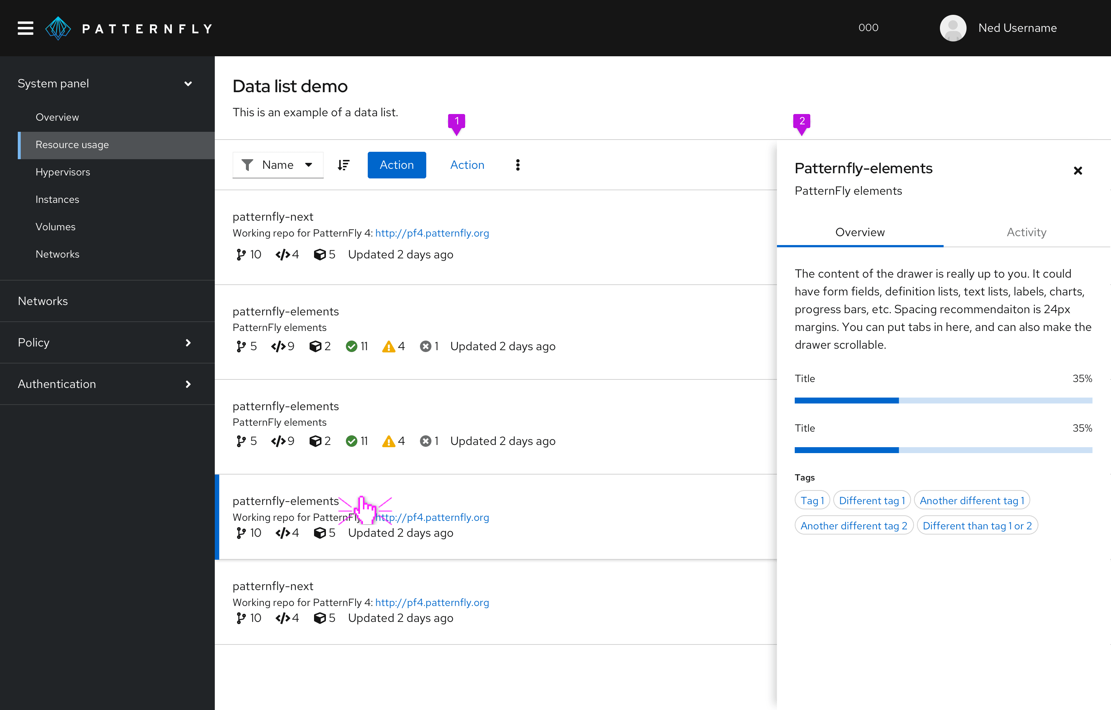This screenshot has height=710, width=1111.
Task: Expand the System panel navigation section
Action: [187, 83]
